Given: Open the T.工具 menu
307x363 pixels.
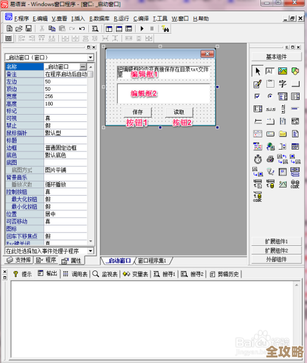Looking at the screenshot, I should 160,19.
